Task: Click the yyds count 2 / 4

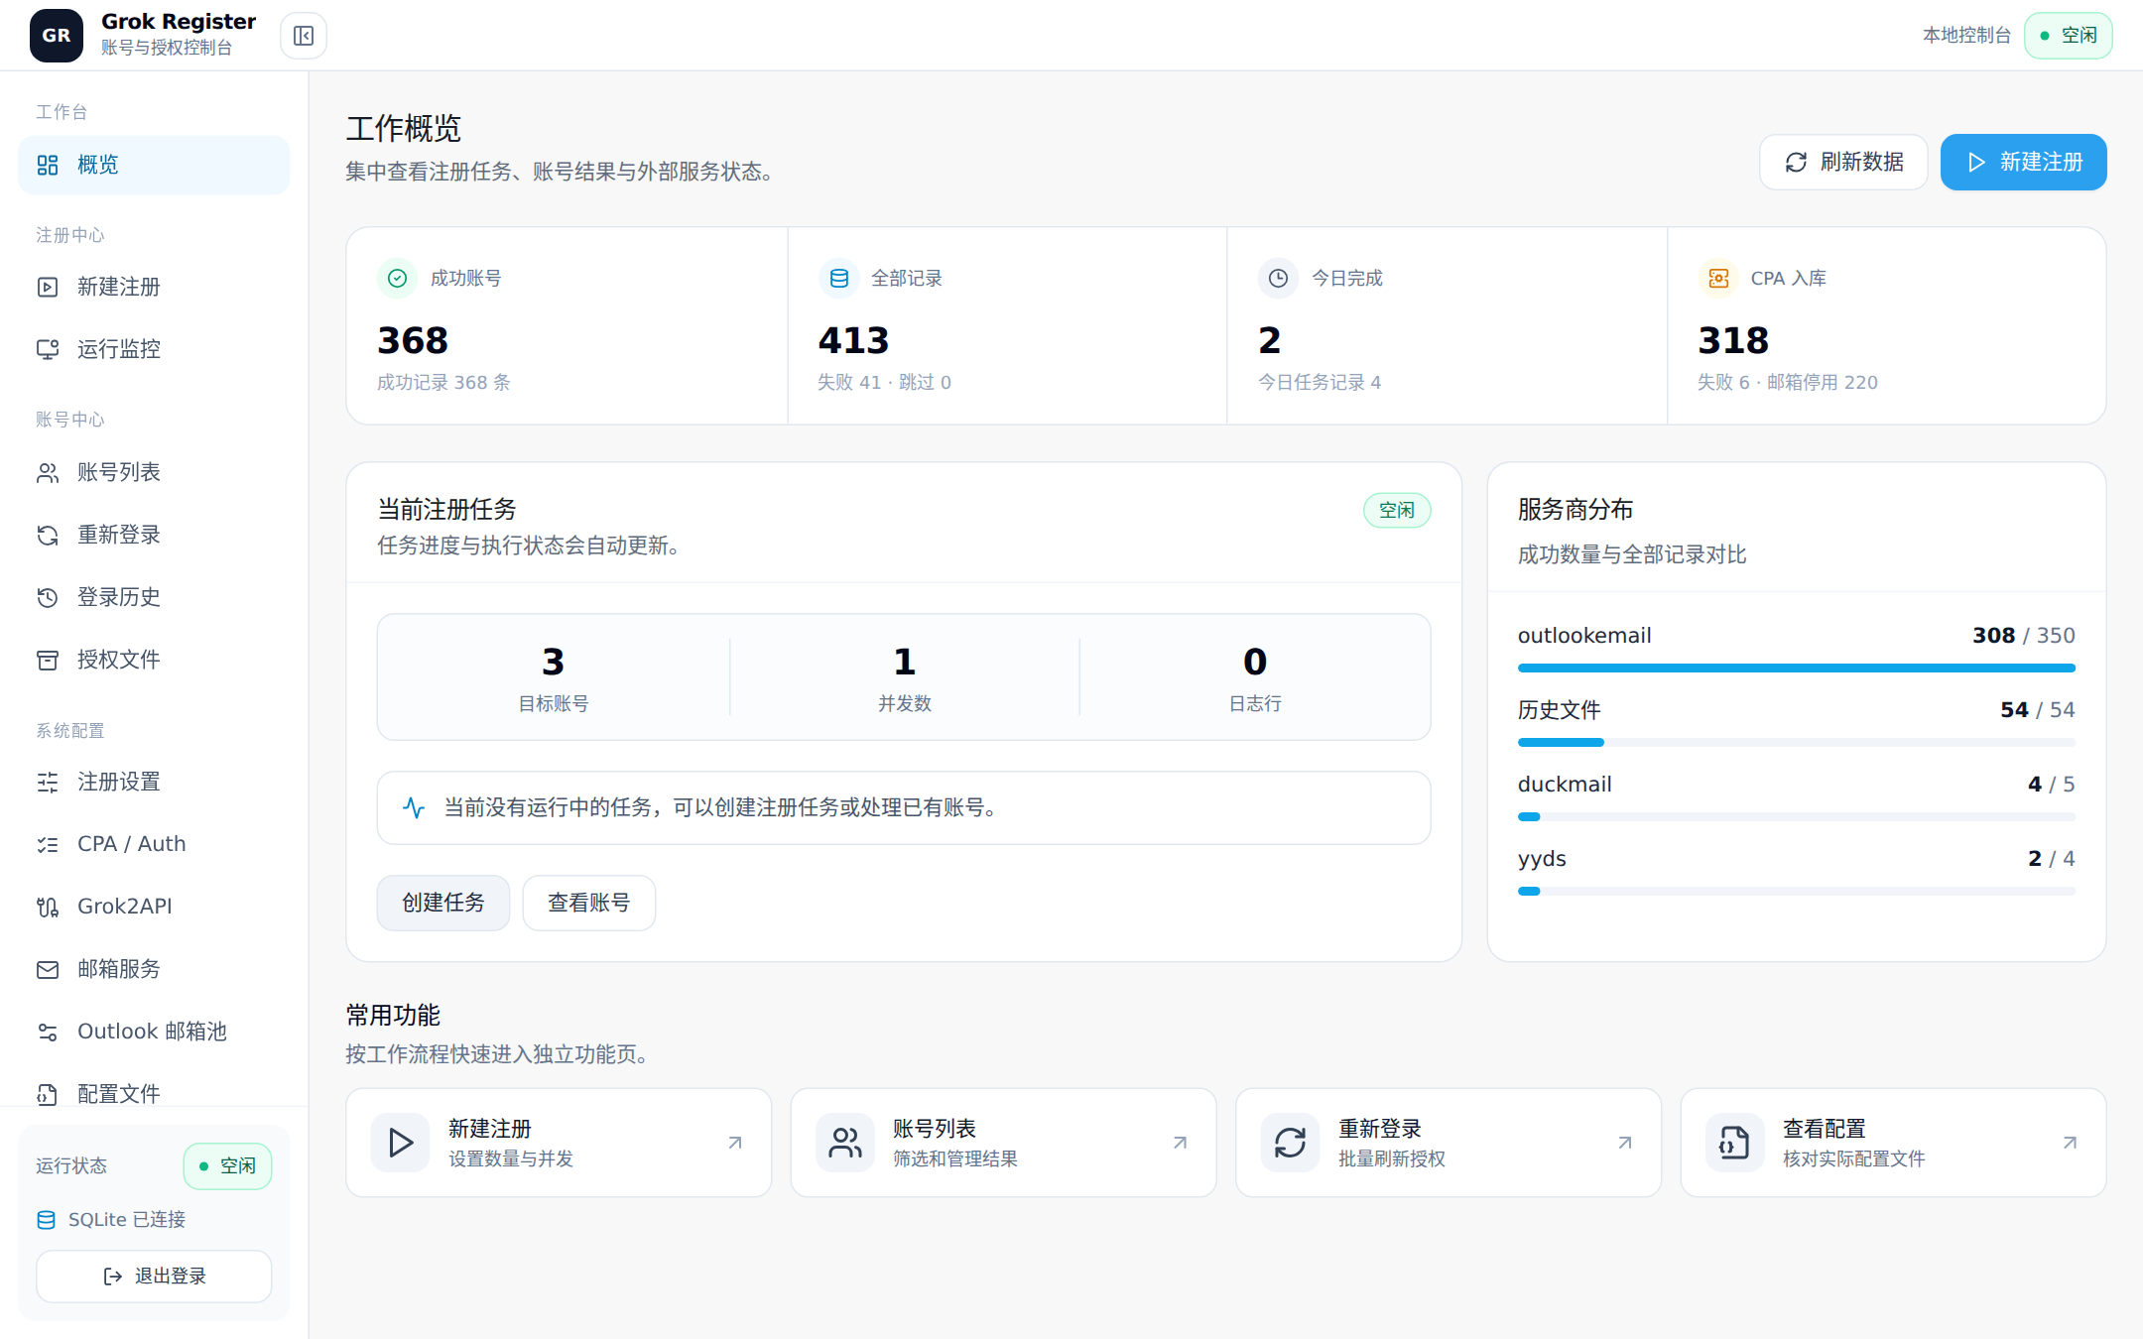Action: pyautogui.click(x=2051, y=859)
